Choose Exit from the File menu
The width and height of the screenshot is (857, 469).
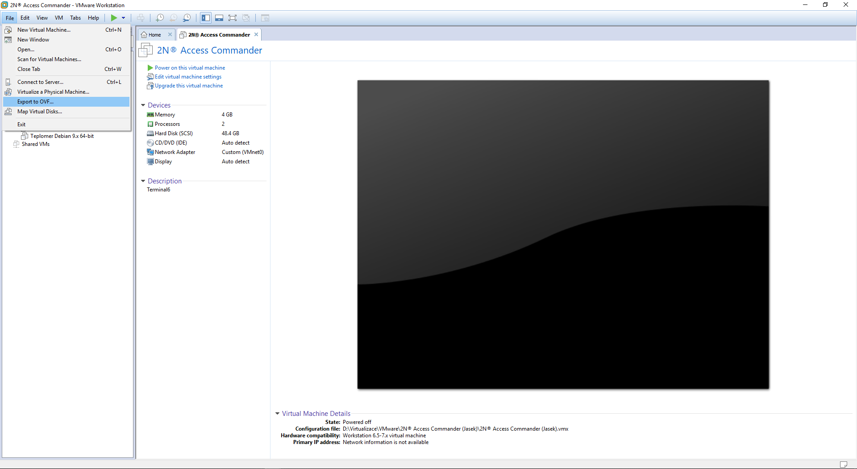[x=66, y=125]
